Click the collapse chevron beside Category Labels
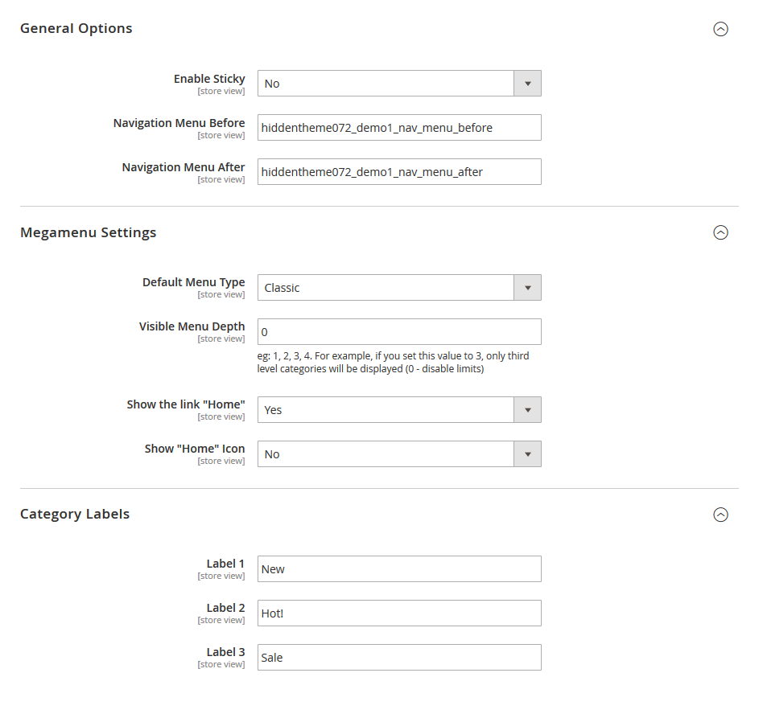Viewport: 763px width, 718px height. [x=721, y=514]
